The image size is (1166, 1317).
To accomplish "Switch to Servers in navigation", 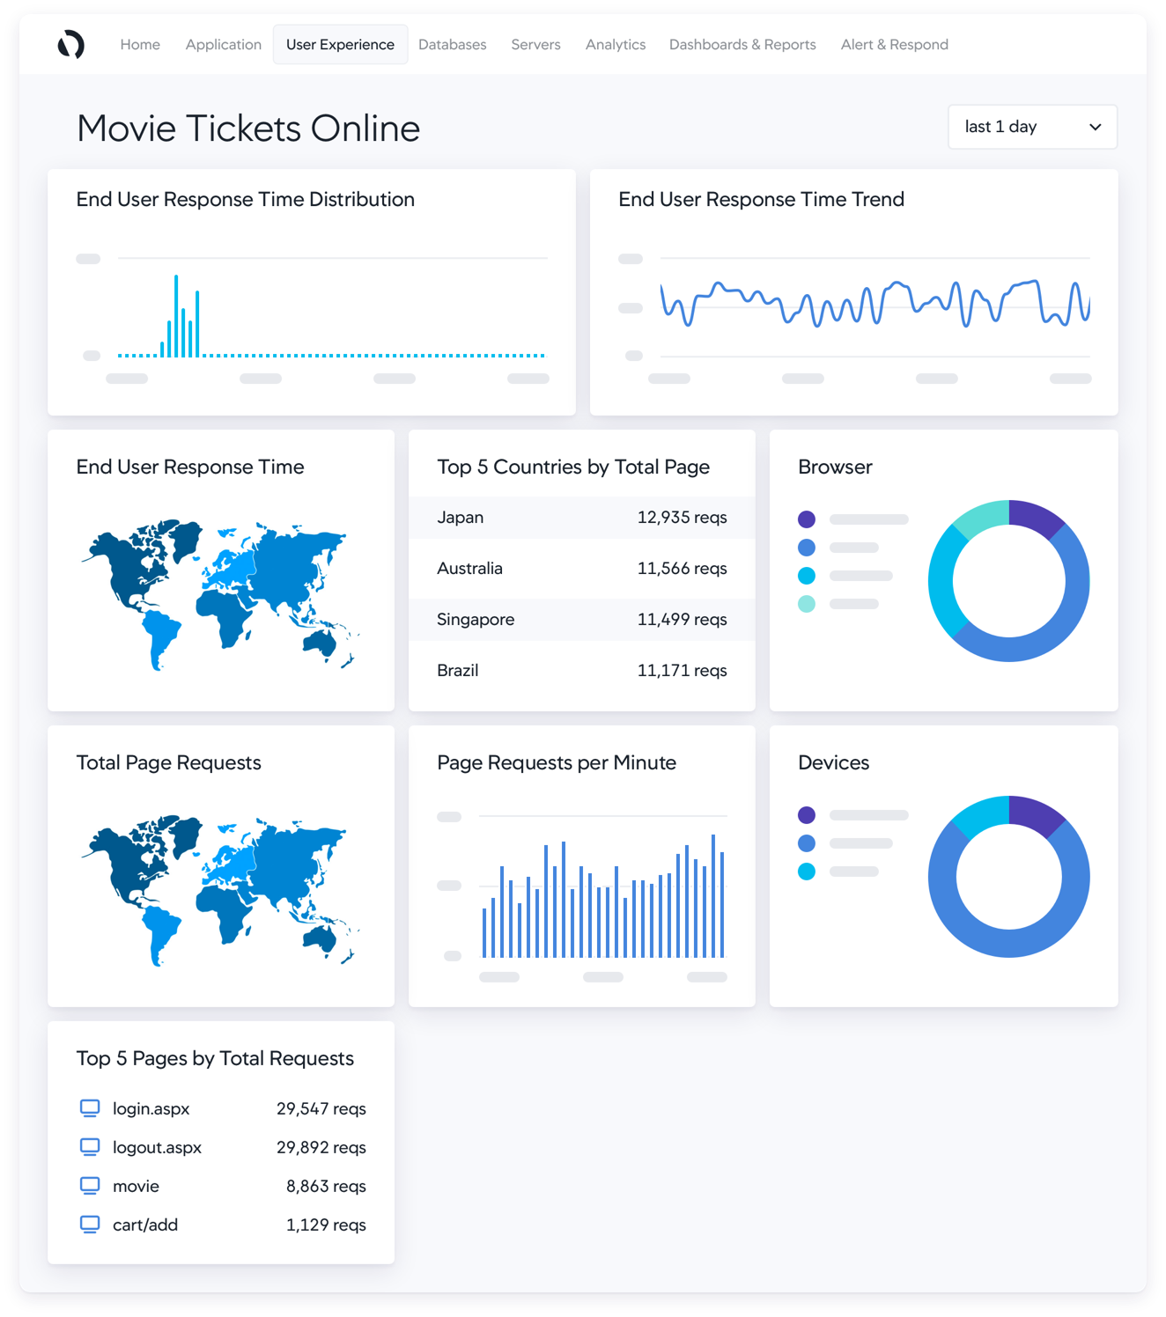I will 535,44.
